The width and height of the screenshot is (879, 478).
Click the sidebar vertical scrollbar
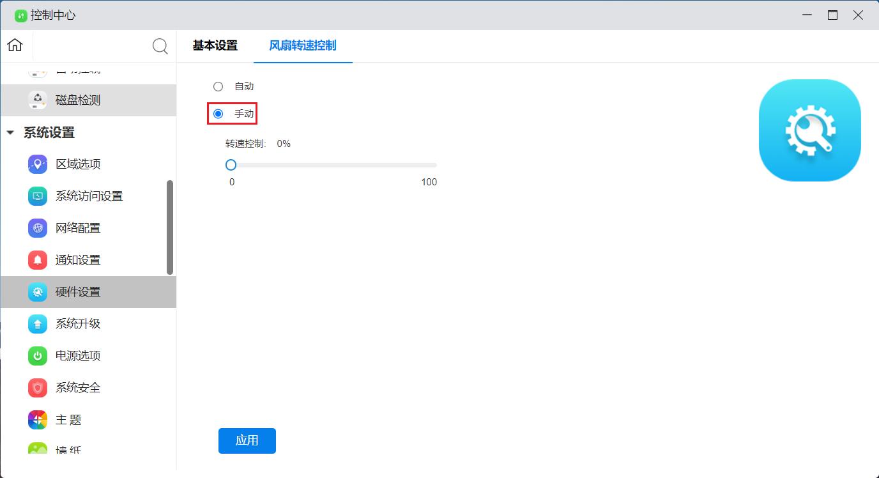click(170, 227)
